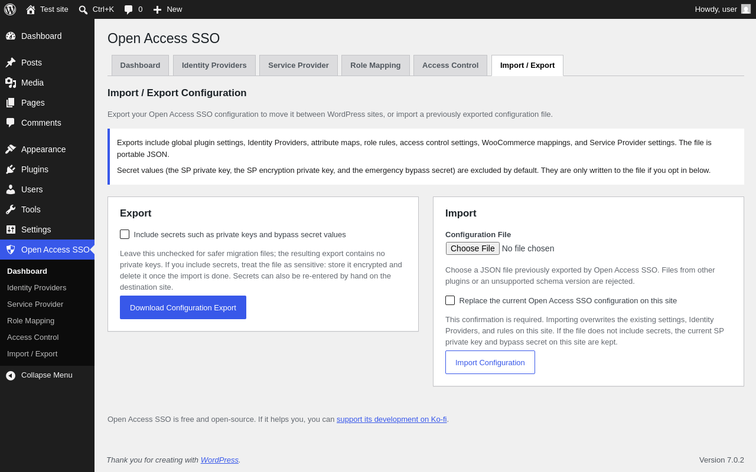756x472 pixels.
Task: Click the Media icon in sidebar
Action: [11, 83]
